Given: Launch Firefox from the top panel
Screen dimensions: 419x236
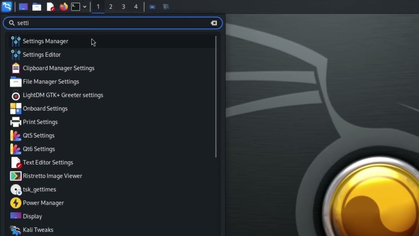Looking at the screenshot, I should [x=64, y=7].
